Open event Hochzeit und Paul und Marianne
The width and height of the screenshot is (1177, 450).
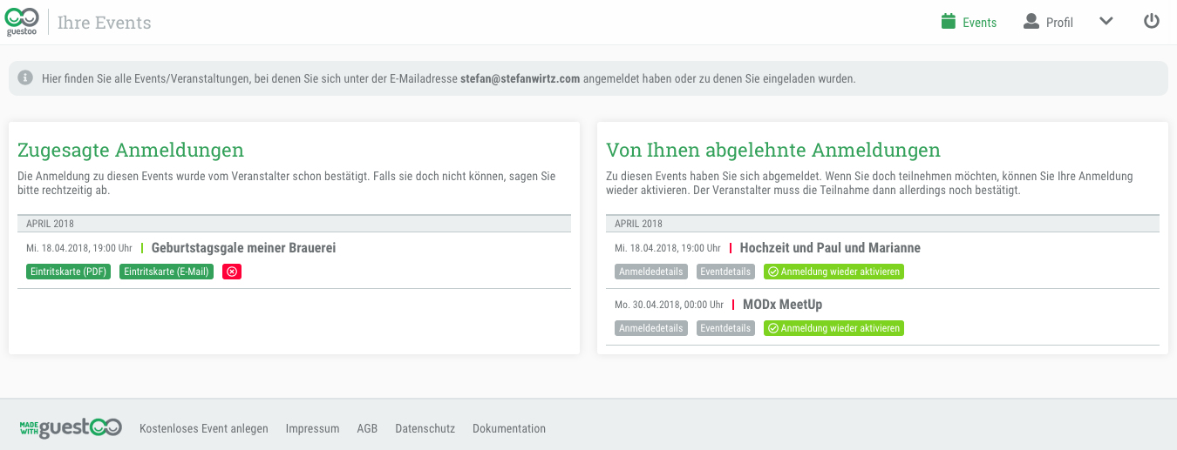[830, 248]
